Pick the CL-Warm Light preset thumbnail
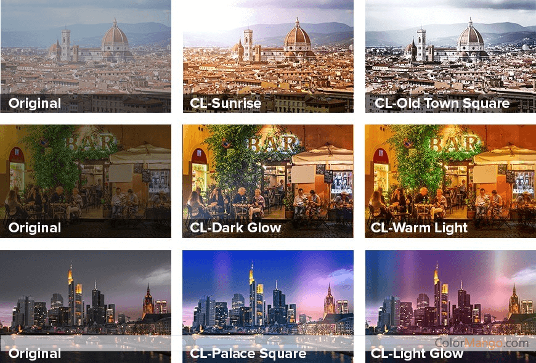Image resolution: width=536 pixels, height=363 pixels. point(450,181)
